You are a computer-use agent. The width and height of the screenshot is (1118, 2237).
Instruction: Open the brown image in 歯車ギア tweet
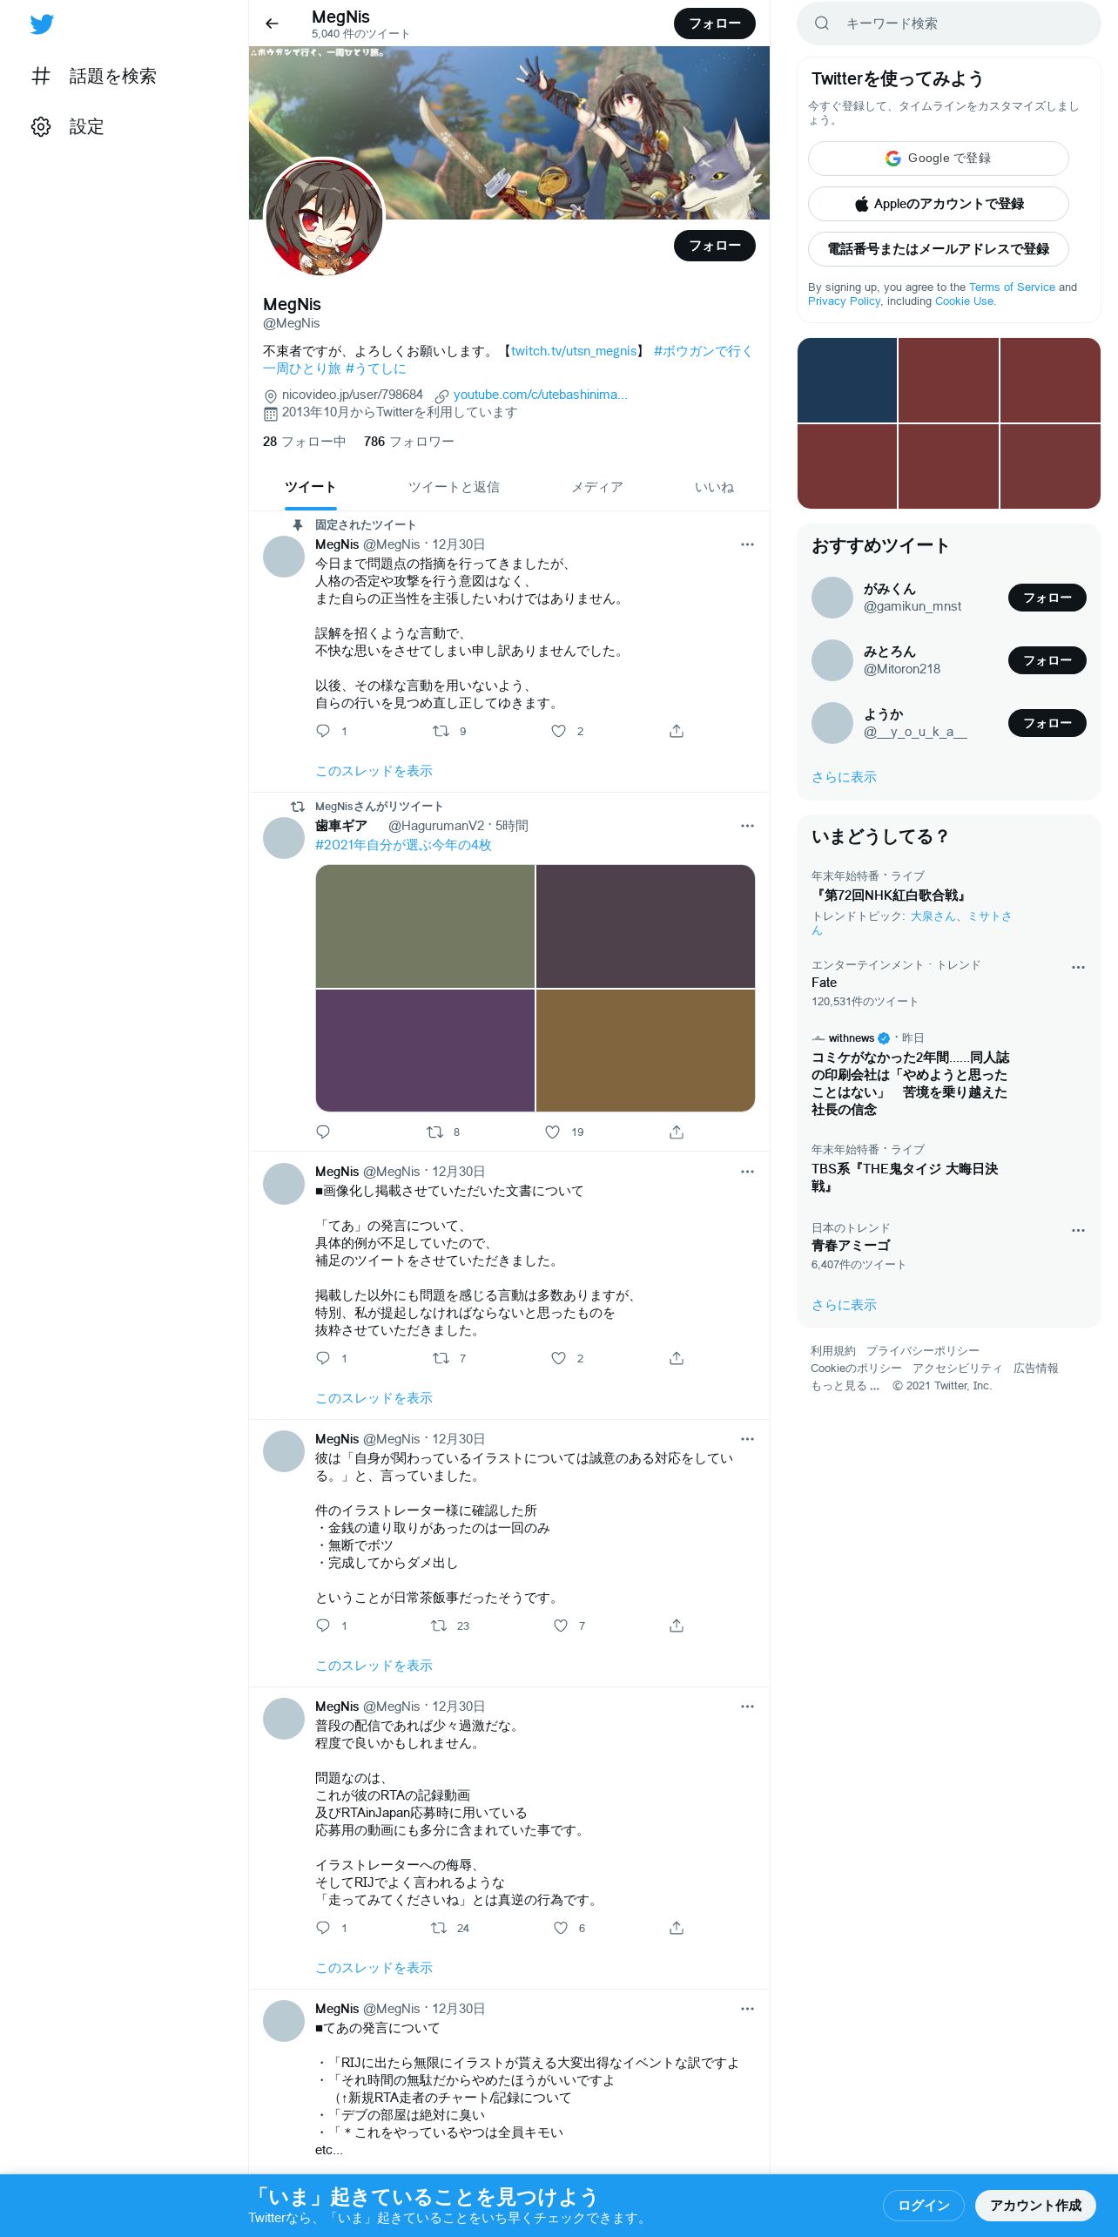pyautogui.click(x=645, y=1051)
